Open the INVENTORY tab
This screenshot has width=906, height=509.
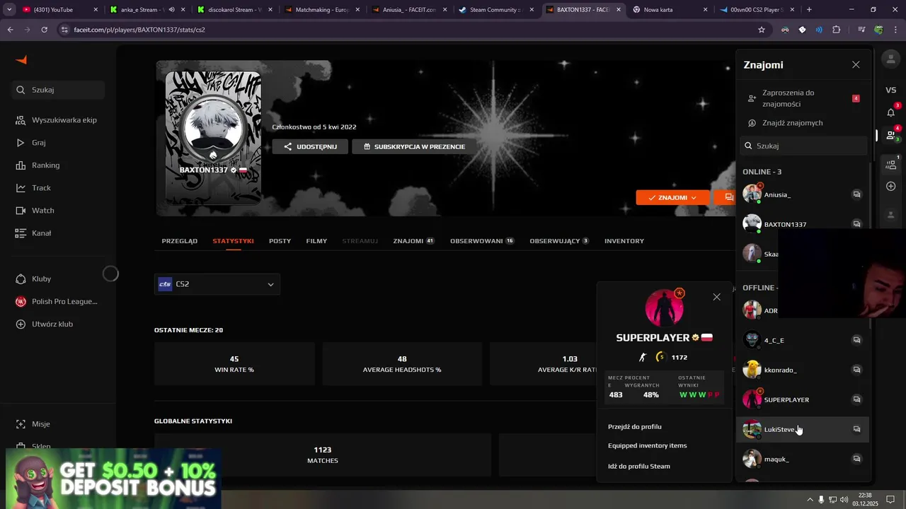coord(624,241)
